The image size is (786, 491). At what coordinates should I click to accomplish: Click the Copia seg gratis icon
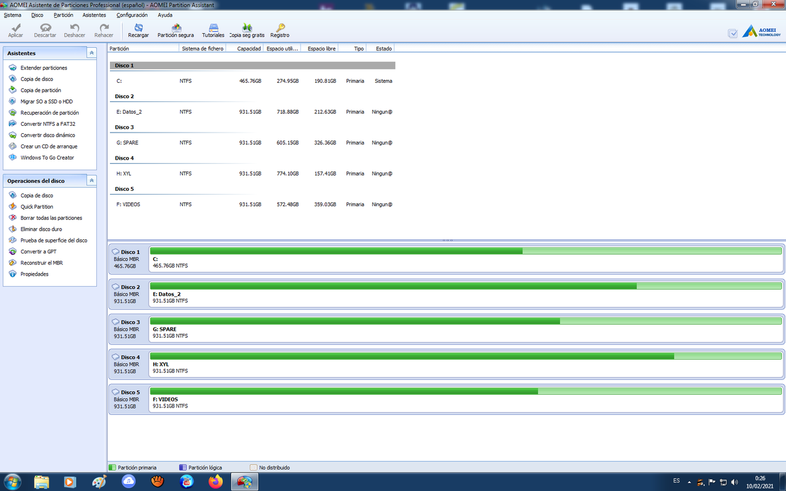click(x=247, y=28)
